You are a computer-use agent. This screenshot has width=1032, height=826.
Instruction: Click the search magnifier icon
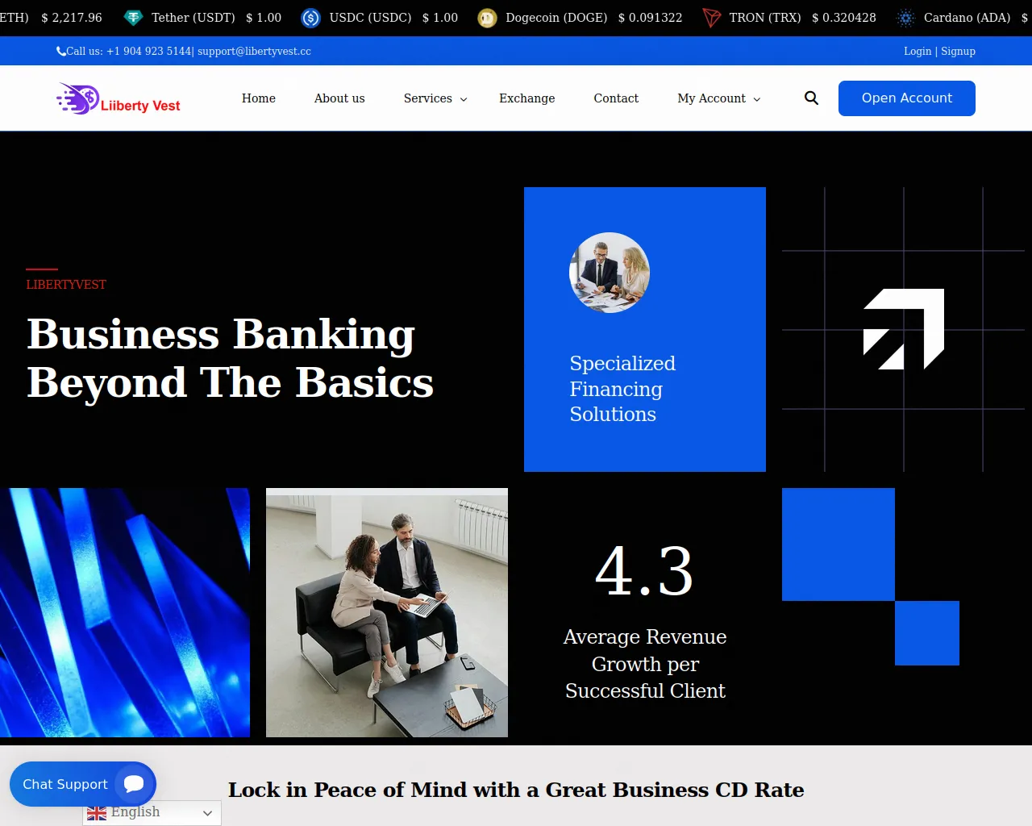811,98
